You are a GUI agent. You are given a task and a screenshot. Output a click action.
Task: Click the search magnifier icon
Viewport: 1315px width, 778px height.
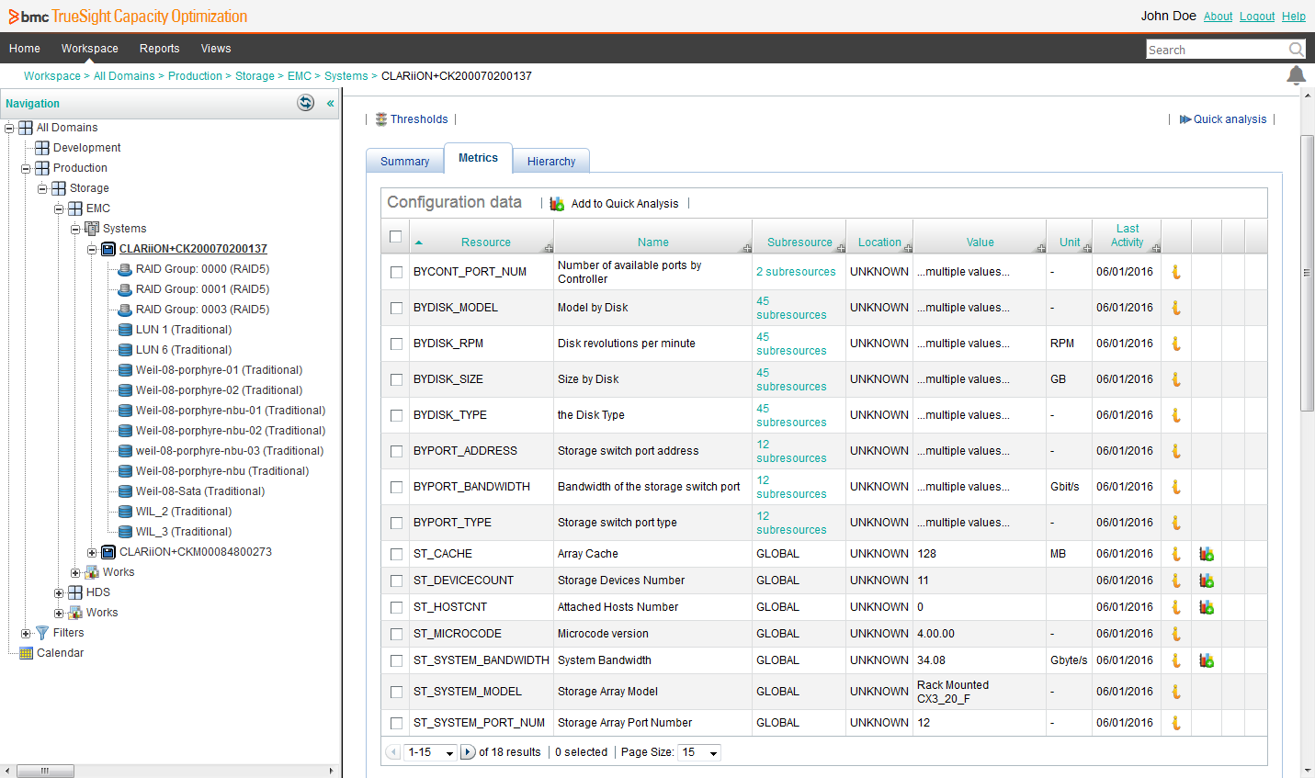point(1296,49)
